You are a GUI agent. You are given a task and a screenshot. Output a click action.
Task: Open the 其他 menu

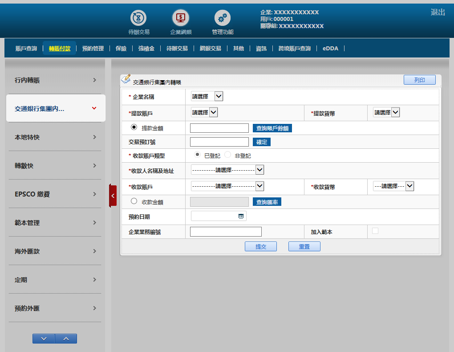point(239,49)
